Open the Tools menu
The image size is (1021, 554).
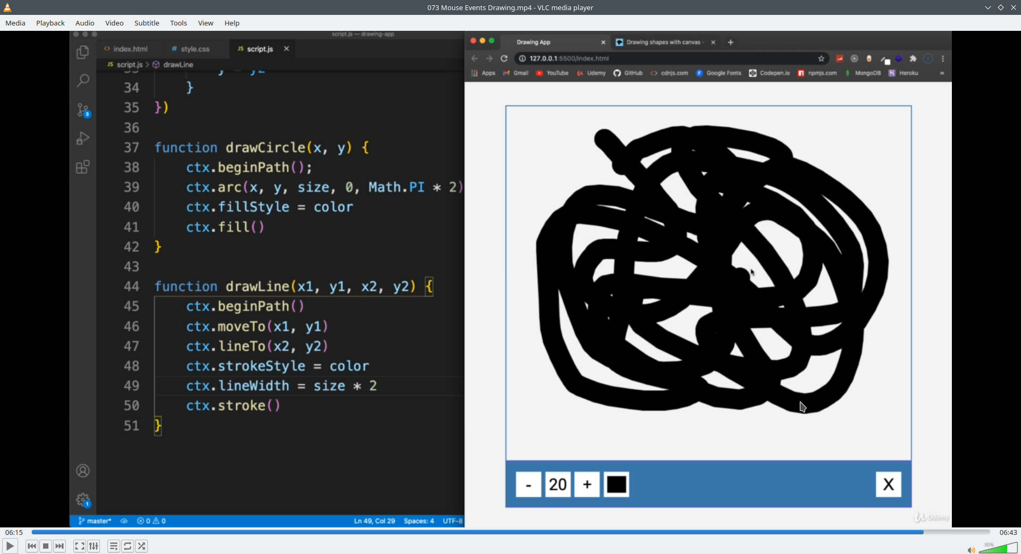179,23
